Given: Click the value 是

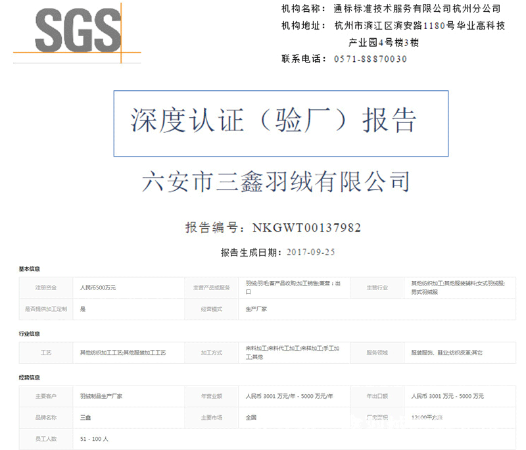Looking at the screenshot, I should point(83,309).
